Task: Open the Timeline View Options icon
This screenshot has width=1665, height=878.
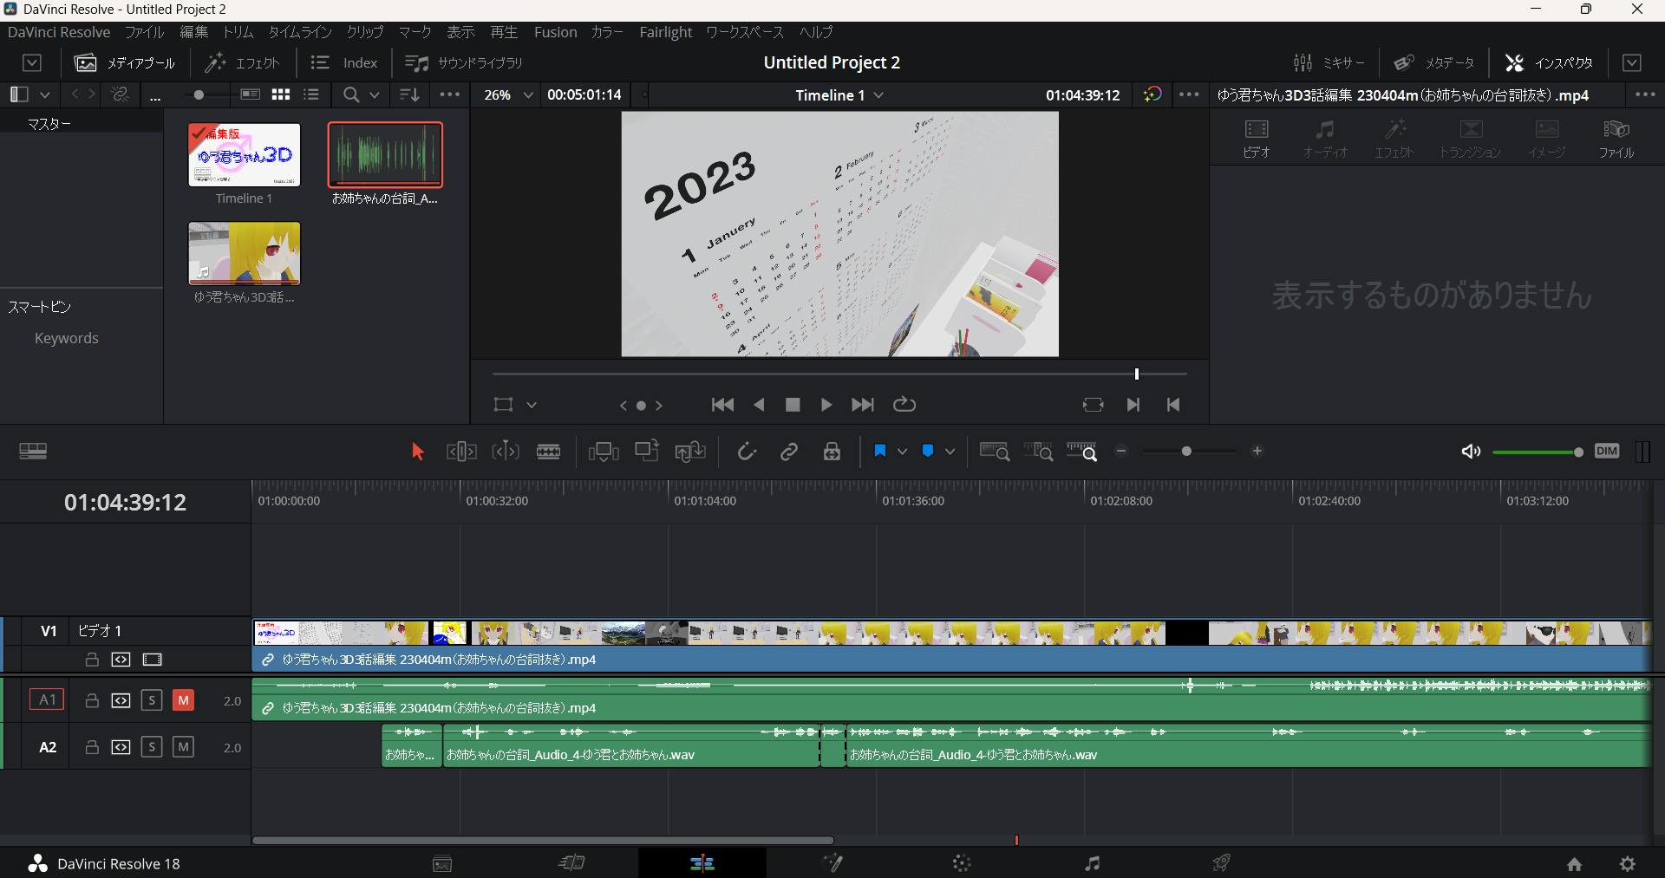Action: pyautogui.click(x=33, y=452)
